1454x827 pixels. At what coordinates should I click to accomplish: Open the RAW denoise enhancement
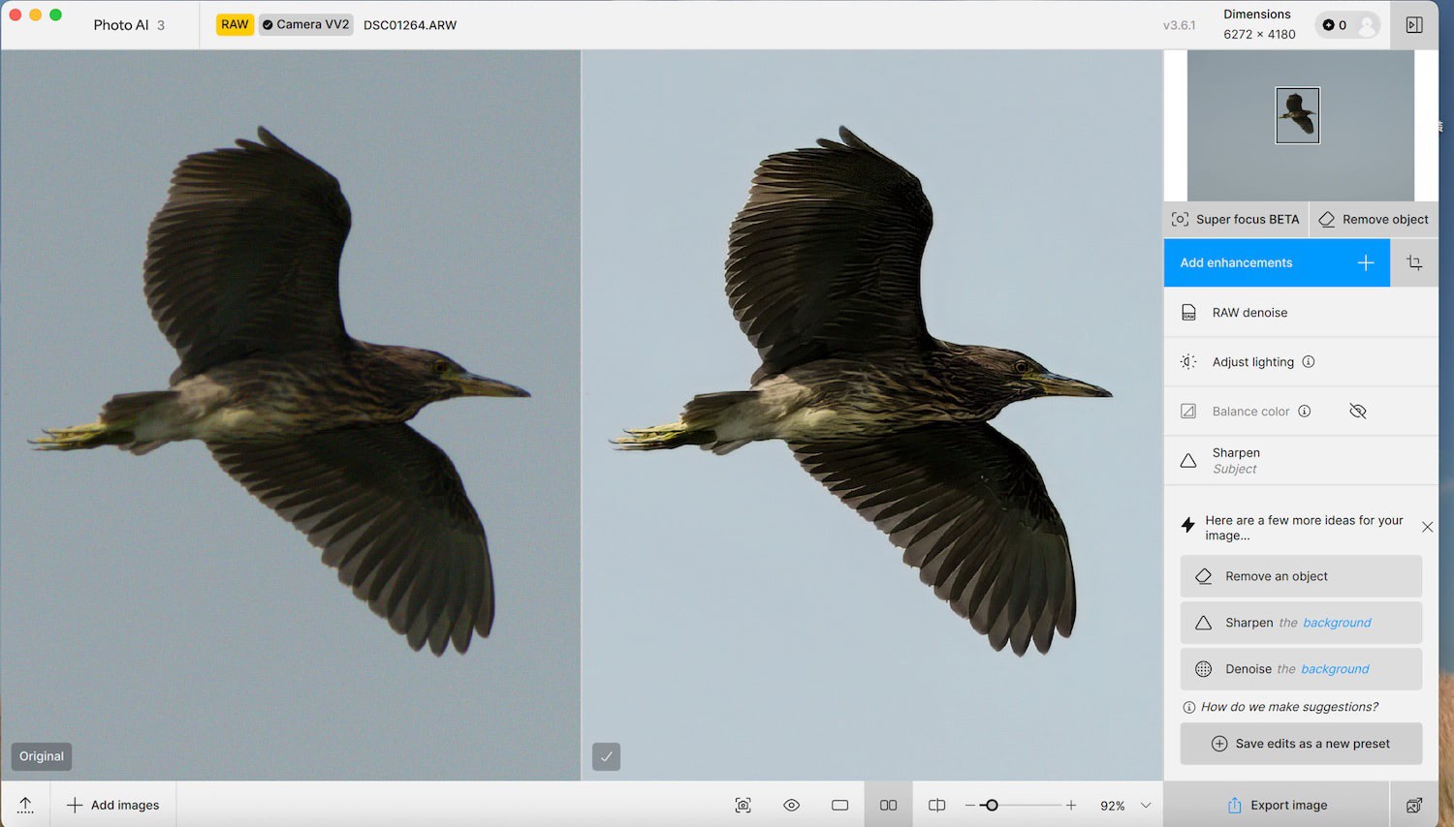(1301, 312)
